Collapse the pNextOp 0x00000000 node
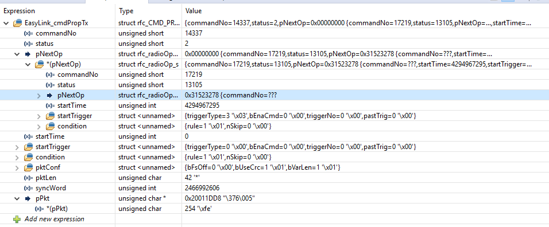 click(x=17, y=54)
